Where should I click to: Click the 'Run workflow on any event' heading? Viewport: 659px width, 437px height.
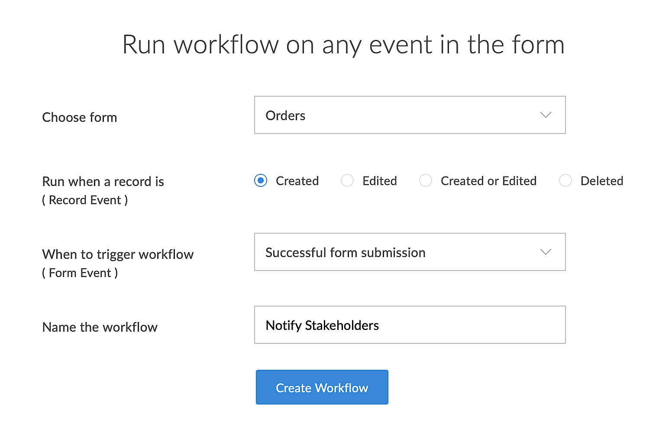[343, 45]
